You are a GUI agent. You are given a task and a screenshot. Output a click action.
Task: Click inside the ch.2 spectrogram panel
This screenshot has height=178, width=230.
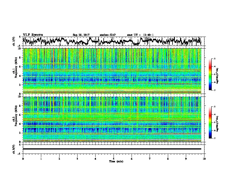click(112, 119)
